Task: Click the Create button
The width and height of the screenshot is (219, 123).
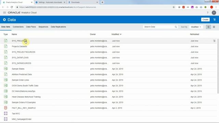Action: tap(205, 19)
